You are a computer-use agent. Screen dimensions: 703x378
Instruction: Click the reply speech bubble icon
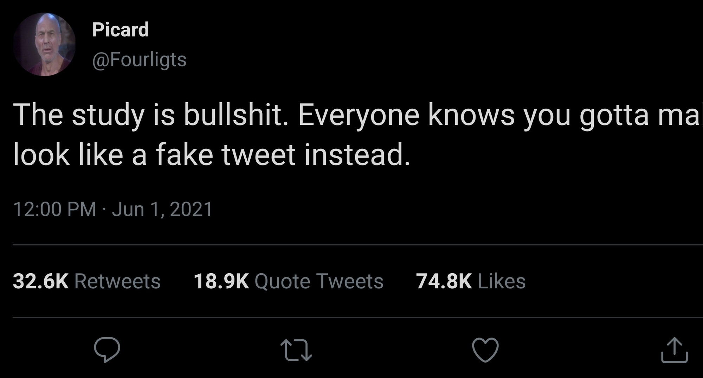(x=107, y=350)
